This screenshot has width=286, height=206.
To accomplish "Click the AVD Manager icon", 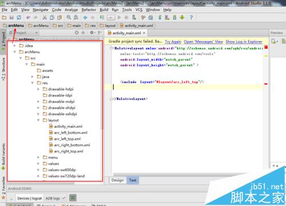I will pyautogui.click(x=167, y=18).
